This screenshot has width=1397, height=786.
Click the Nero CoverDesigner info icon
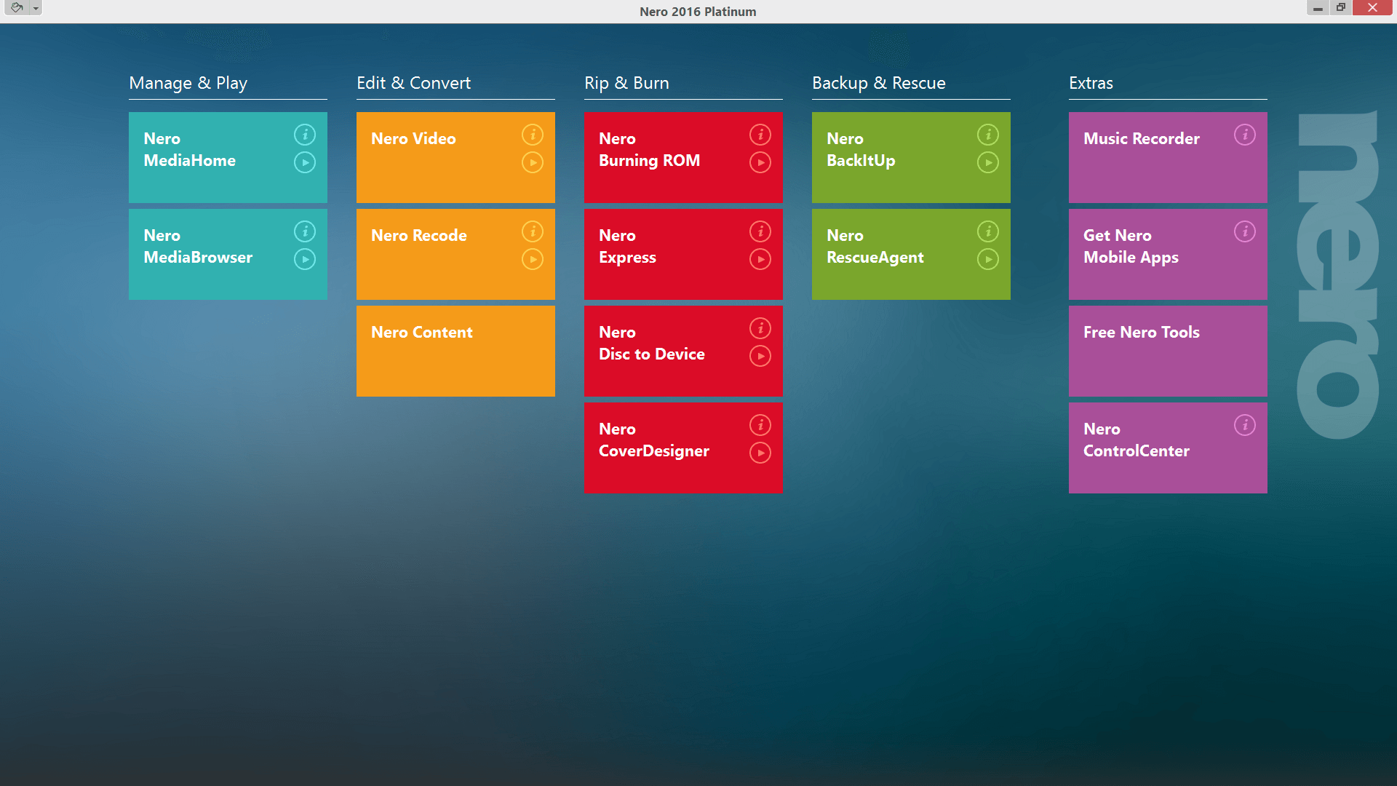click(759, 424)
